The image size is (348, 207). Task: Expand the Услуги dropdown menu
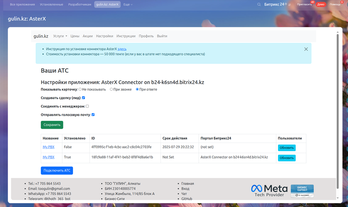click(60, 36)
